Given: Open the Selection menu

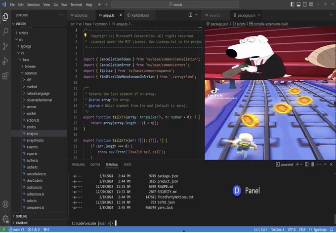Looking at the screenshot, I should pos(33,4).
